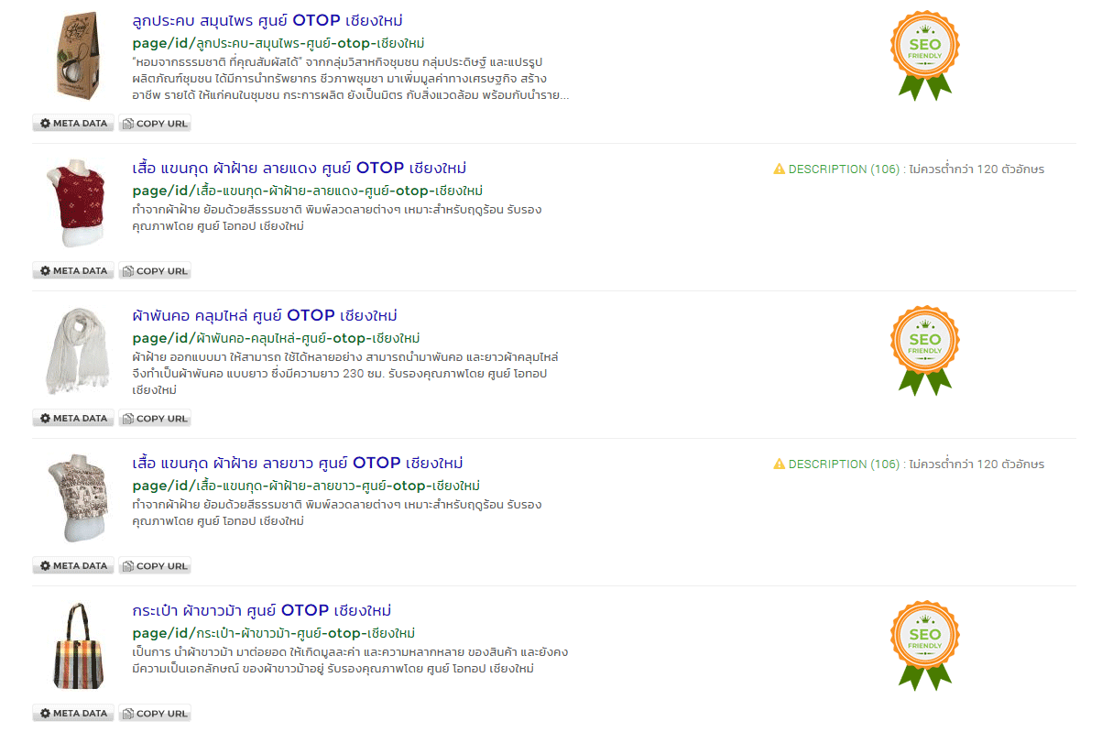Click warning icon on red sleeveless shirt description
Screen dimensions: 1113x743
click(x=779, y=169)
